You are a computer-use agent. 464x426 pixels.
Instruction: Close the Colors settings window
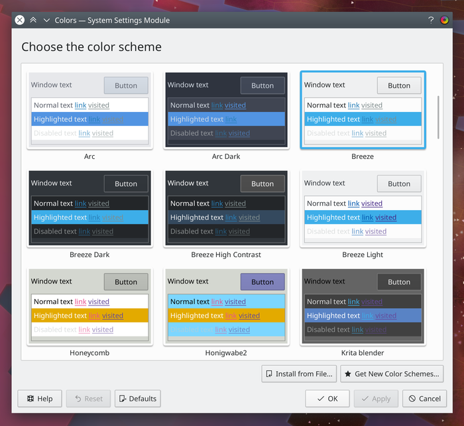[x=20, y=20]
